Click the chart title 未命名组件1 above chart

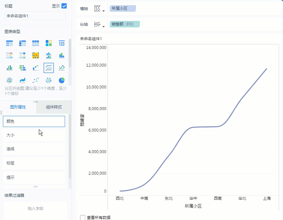click(91, 39)
